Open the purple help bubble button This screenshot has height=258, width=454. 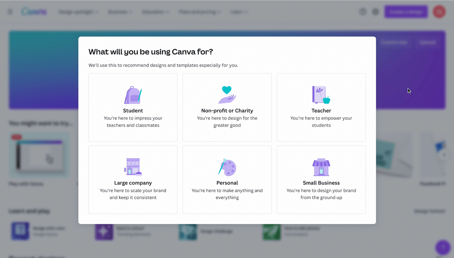(x=443, y=247)
